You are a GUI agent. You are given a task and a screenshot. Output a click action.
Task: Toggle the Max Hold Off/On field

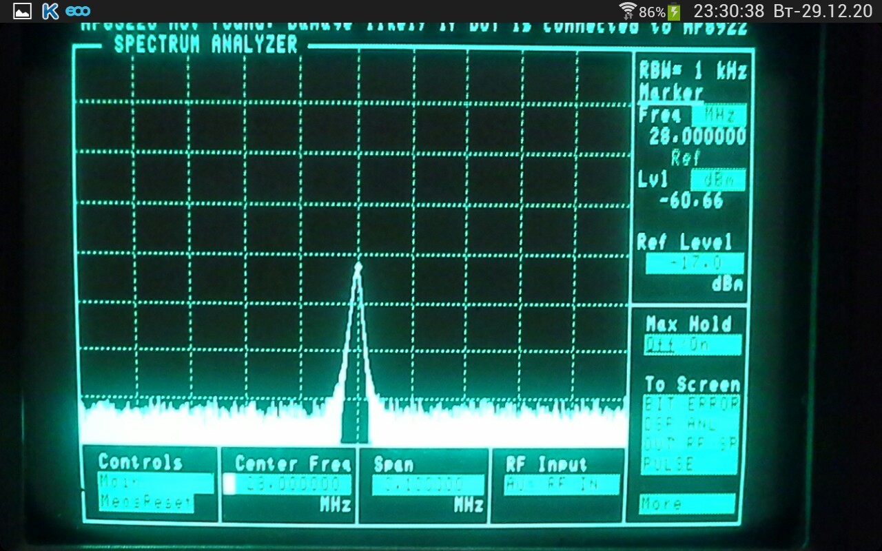(x=693, y=345)
